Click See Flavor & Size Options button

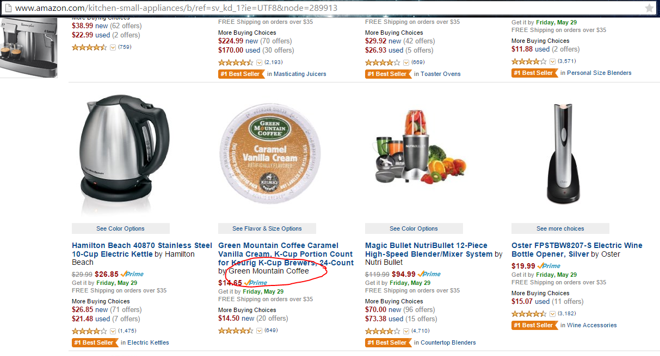pos(267,228)
